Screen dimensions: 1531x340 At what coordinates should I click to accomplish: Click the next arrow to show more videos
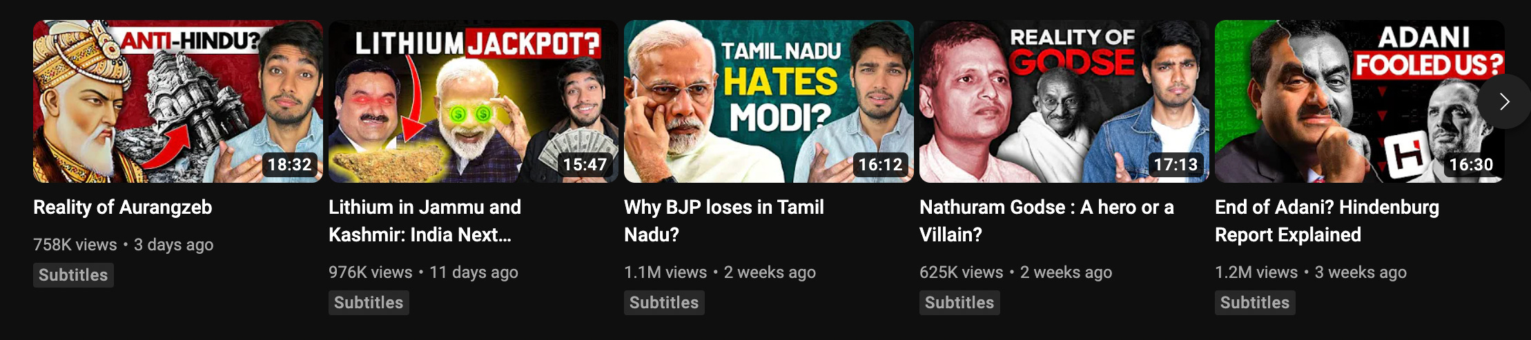[x=1504, y=101]
